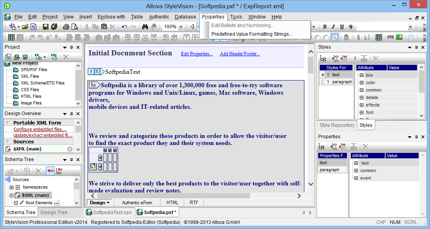Expand the color style attribute group
Screen dimensions: 430x229
coord(361,82)
